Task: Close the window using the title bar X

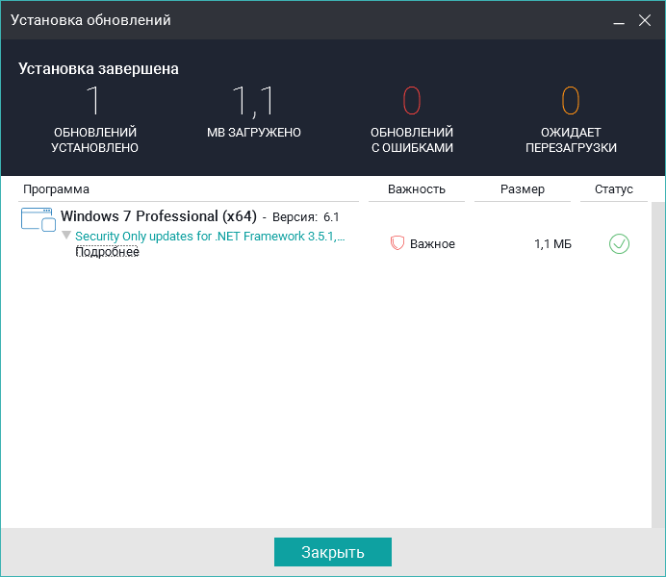Action: coord(645,19)
